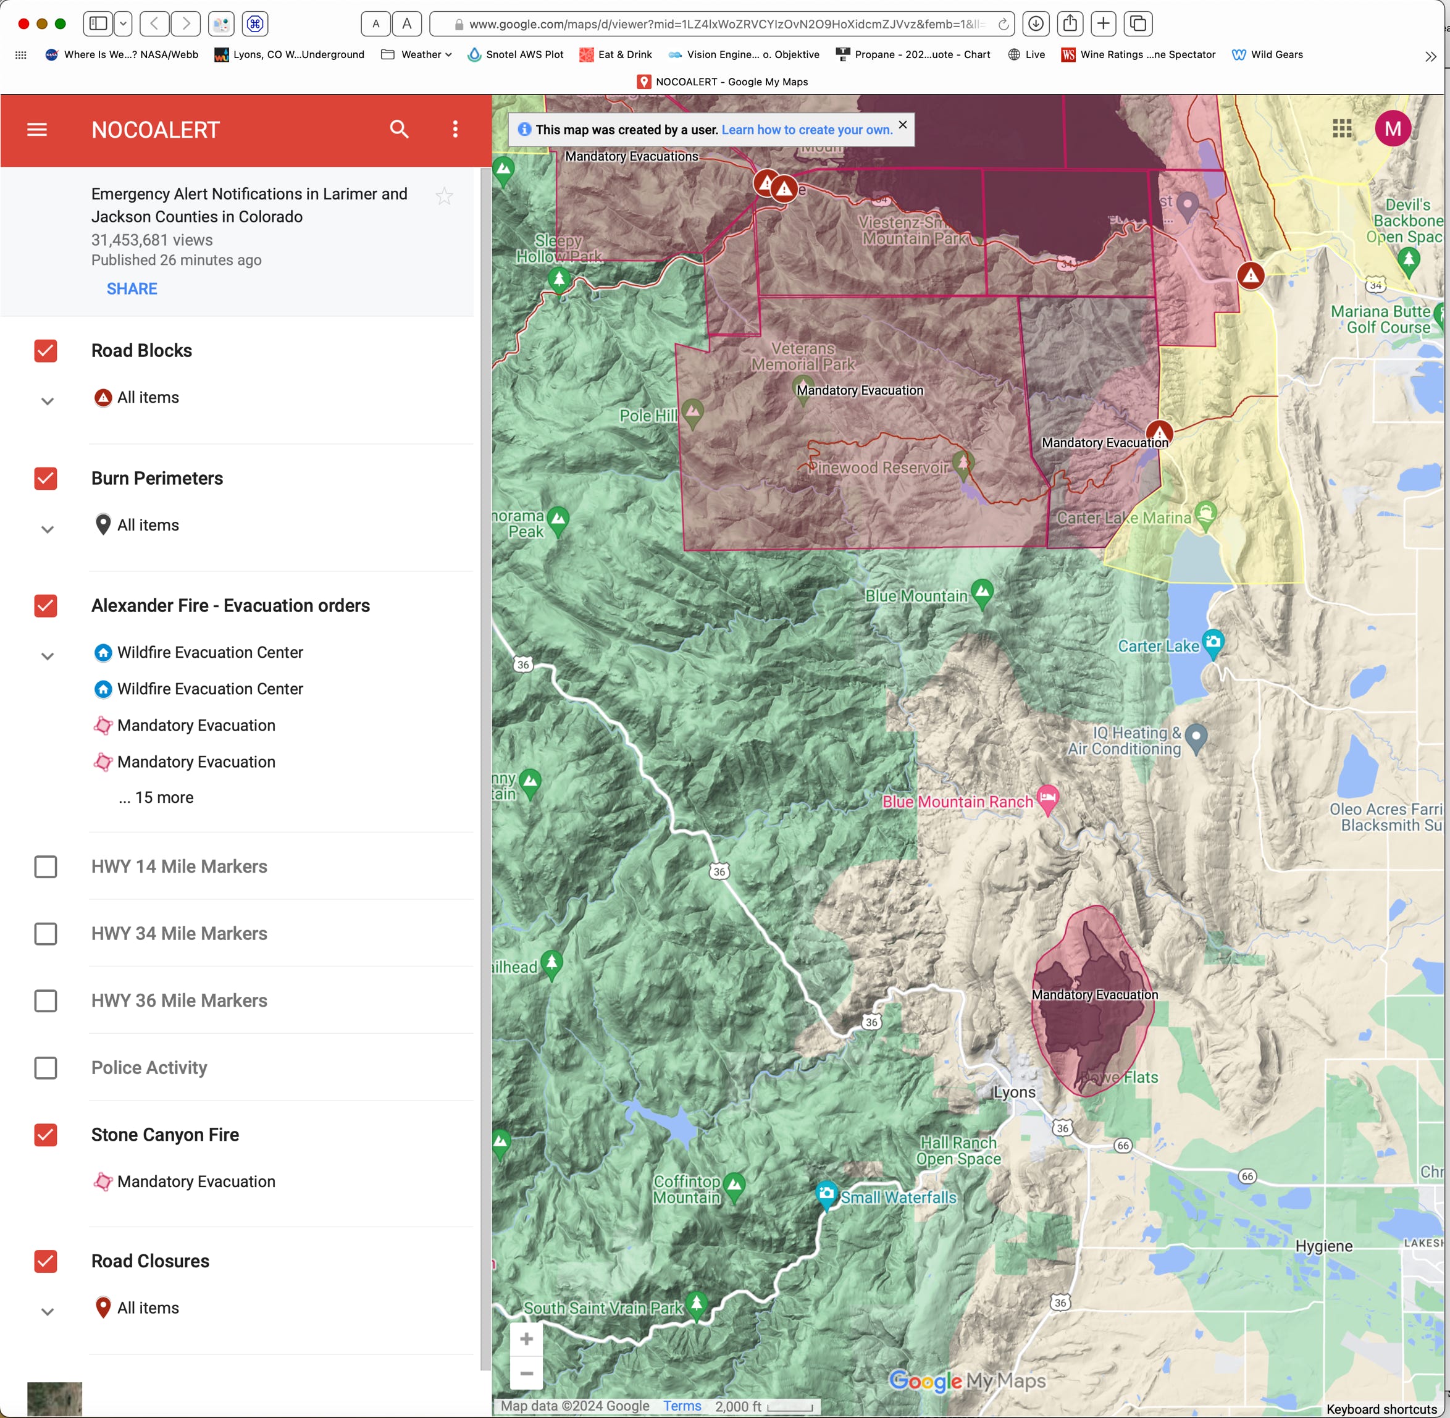Uncheck Alexander Fire - Evacuation orders checkbox
This screenshot has height=1418, width=1450.
[x=46, y=605]
